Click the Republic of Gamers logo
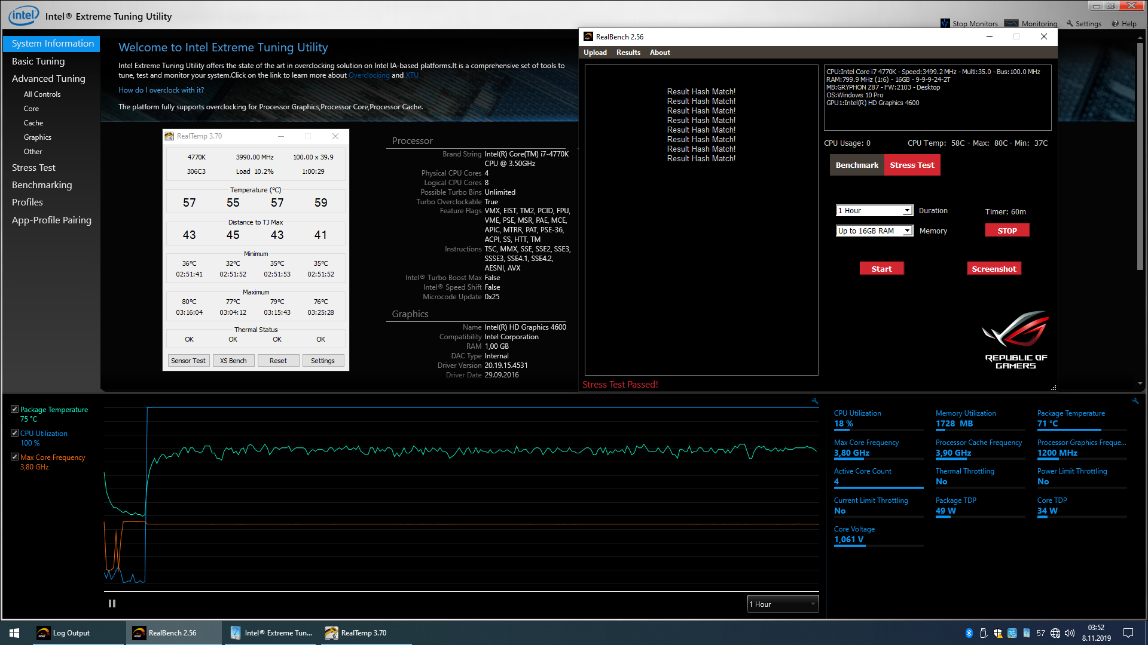The height and width of the screenshot is (645, 1148). coord(1016,340)
